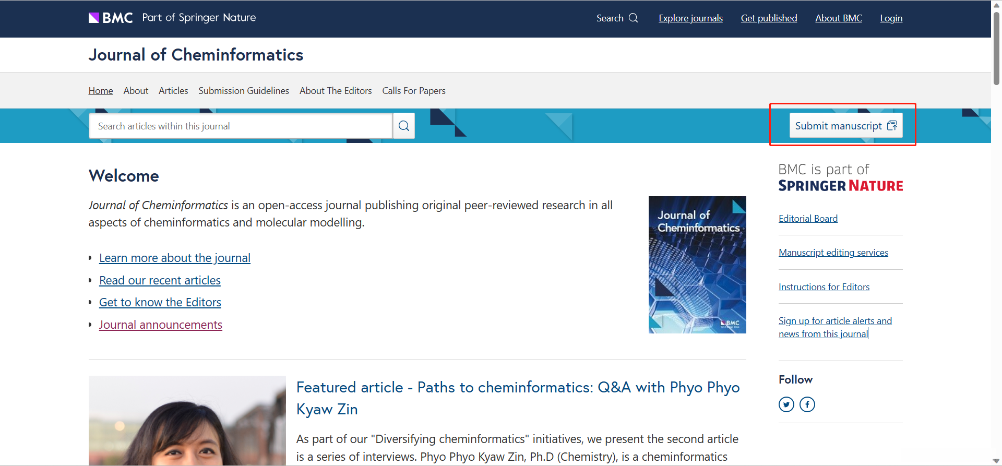Click the magnifier icon beside header Search
The width and height of the screenshot is (1002, 466).
634,18
